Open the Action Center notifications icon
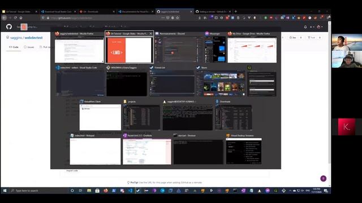362x203 pixels. point(326,191)
